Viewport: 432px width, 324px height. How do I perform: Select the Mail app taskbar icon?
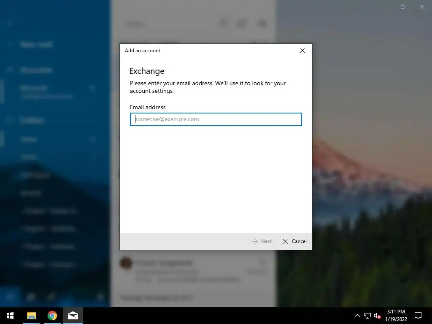tap(73, 316)
